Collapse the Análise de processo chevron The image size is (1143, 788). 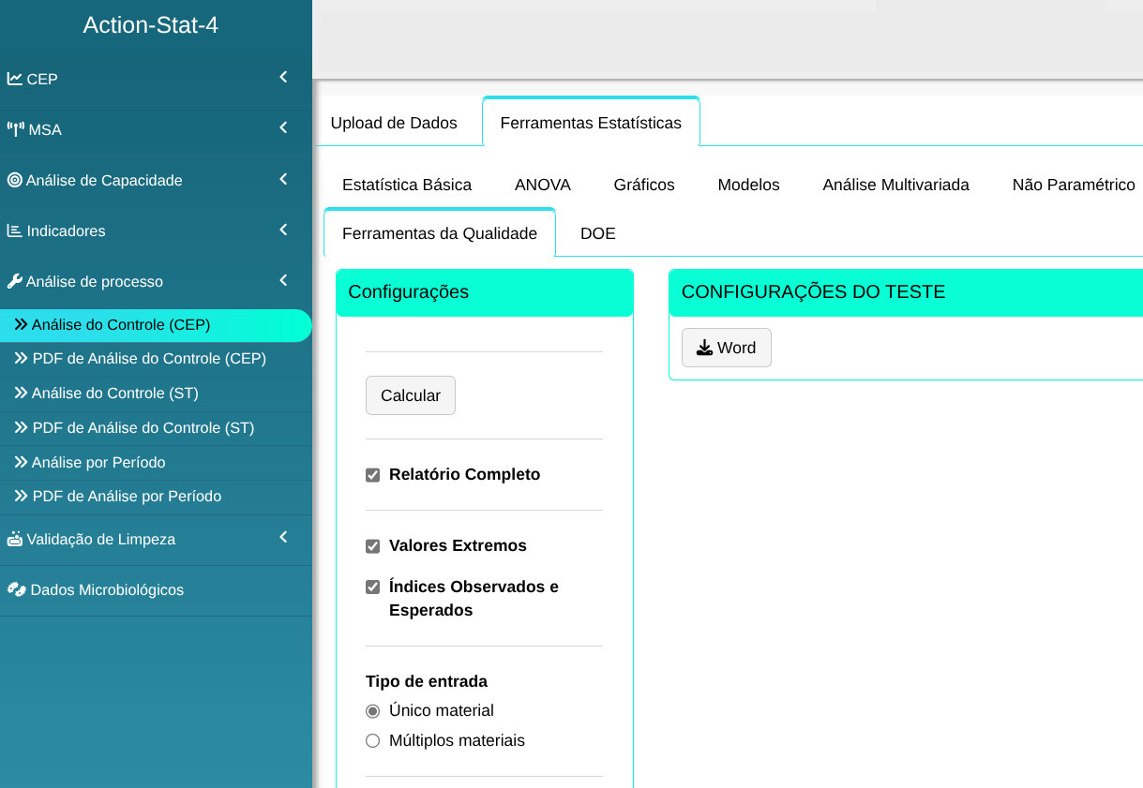pos(283,280)
